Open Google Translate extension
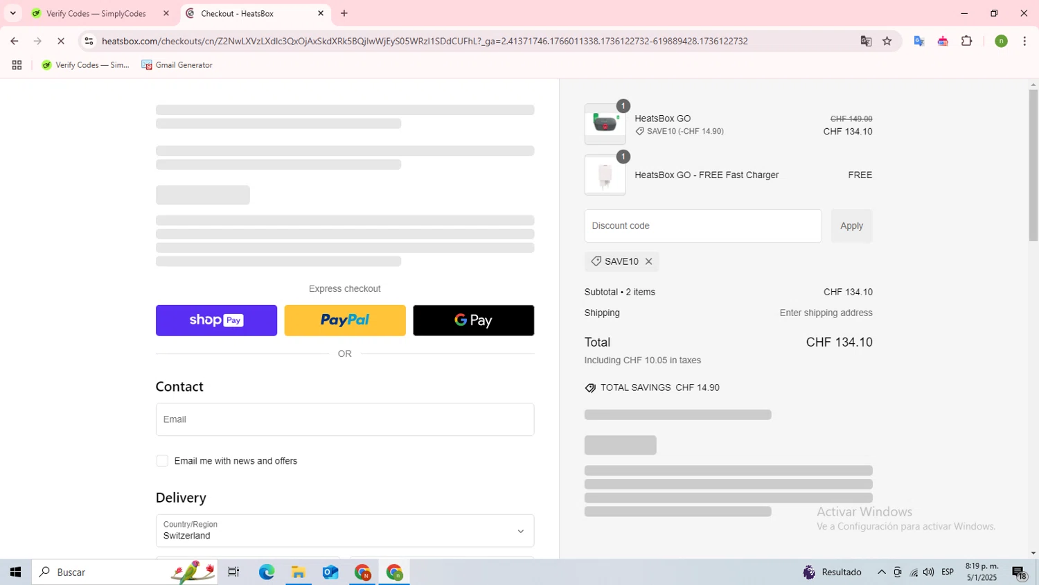This screenshot has width=1039, height=585. click(919, 41)
